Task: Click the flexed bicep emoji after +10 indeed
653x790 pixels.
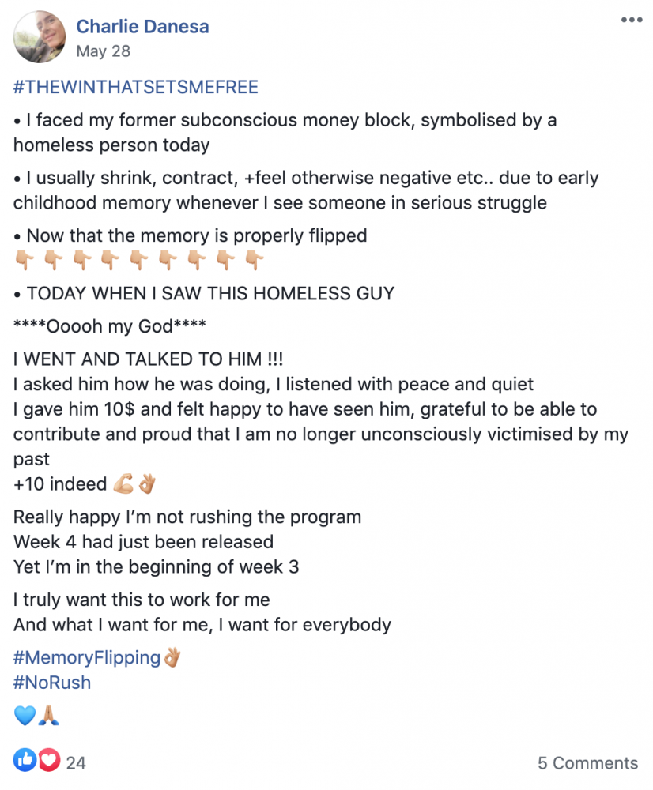Action: (123, 483)
